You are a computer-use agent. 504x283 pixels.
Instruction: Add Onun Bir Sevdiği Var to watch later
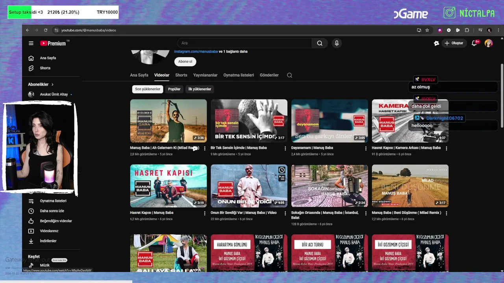[282, 170]
